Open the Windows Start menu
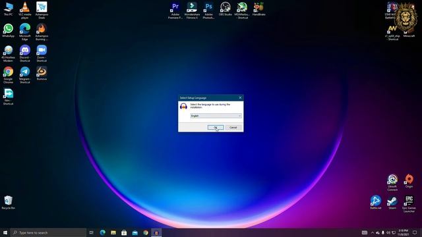 point(5,232)
